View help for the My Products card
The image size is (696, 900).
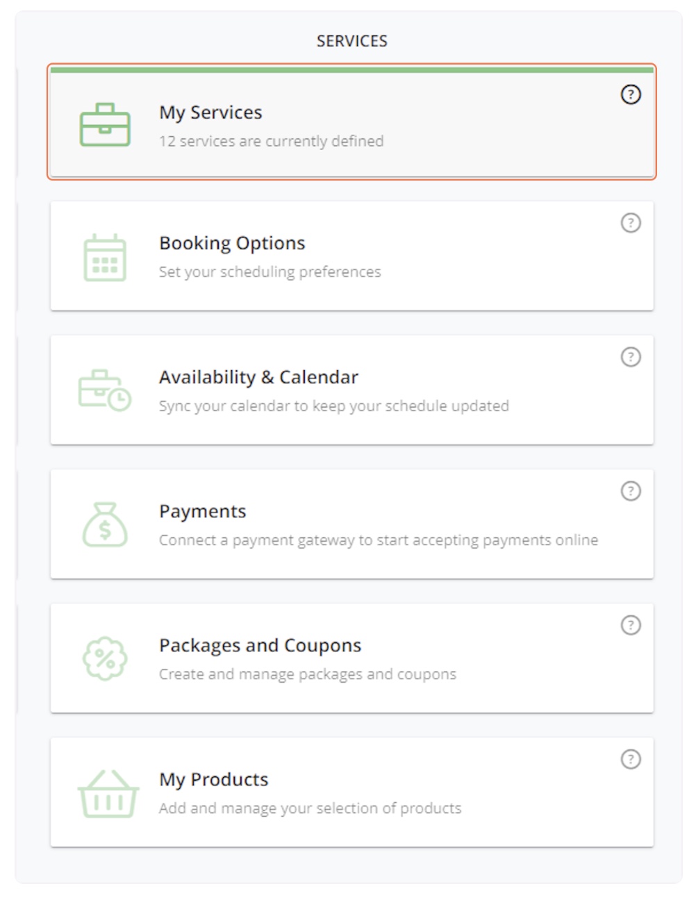pos(630,759)
